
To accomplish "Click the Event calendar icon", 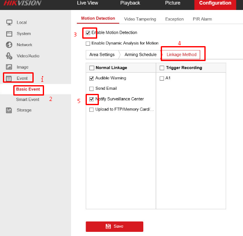I will pyautogui.click(x=9, y=78).
